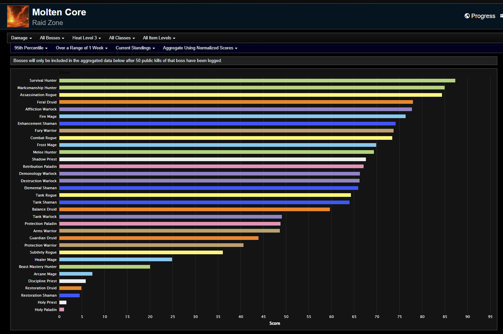Expand the All Bosses dropdown
Screen dimensions: 503x334
(x=52, y=38)
